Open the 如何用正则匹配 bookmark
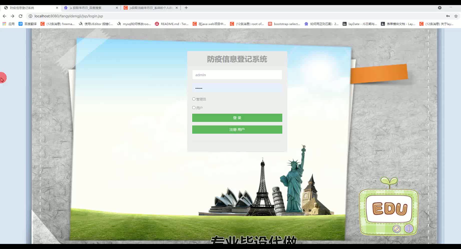Screen dimensions: 461x249 click(322, 24)
